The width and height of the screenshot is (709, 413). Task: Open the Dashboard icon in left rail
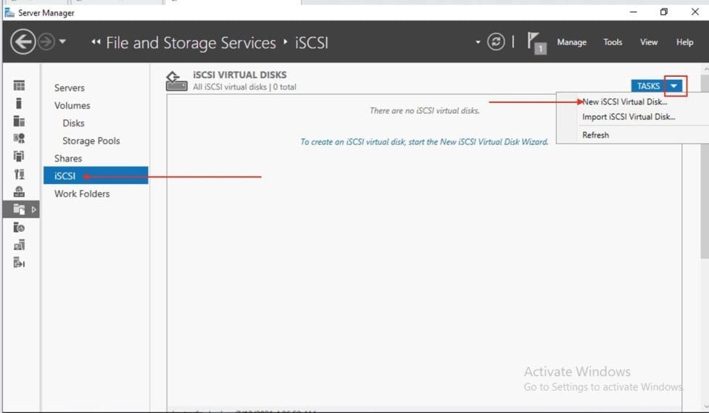coord(20,85)
